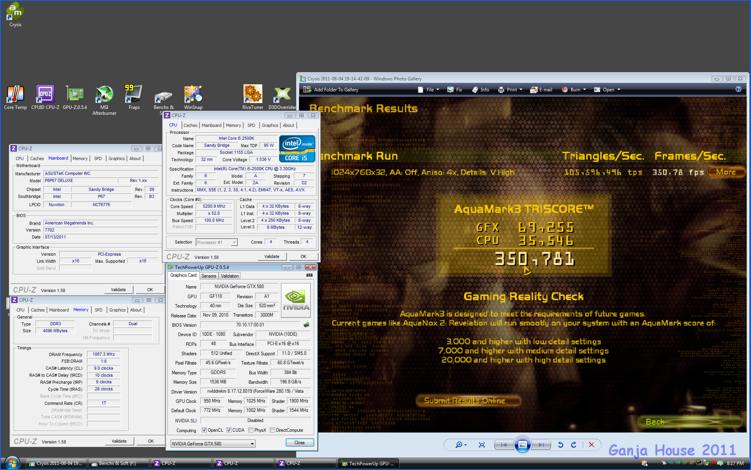Screen dimensions: 751x470
Task: Click the Photo Gallery help icon
Action: [x=739, y=89]
